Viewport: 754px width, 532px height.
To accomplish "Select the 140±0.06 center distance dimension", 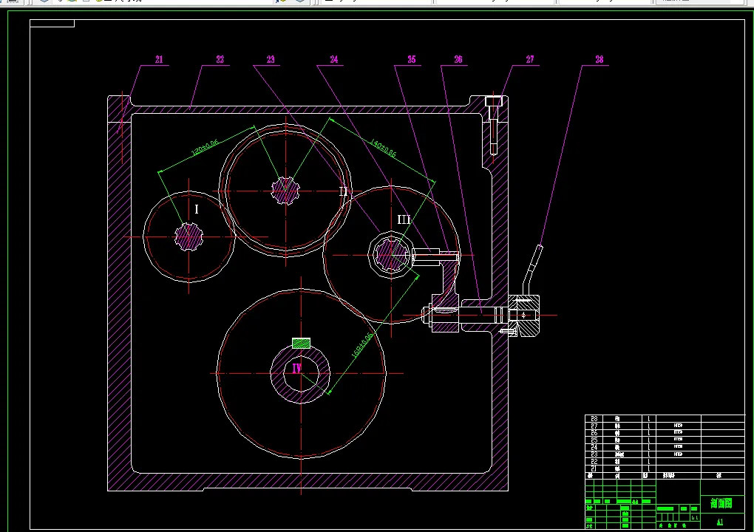I will pos(383,148).
